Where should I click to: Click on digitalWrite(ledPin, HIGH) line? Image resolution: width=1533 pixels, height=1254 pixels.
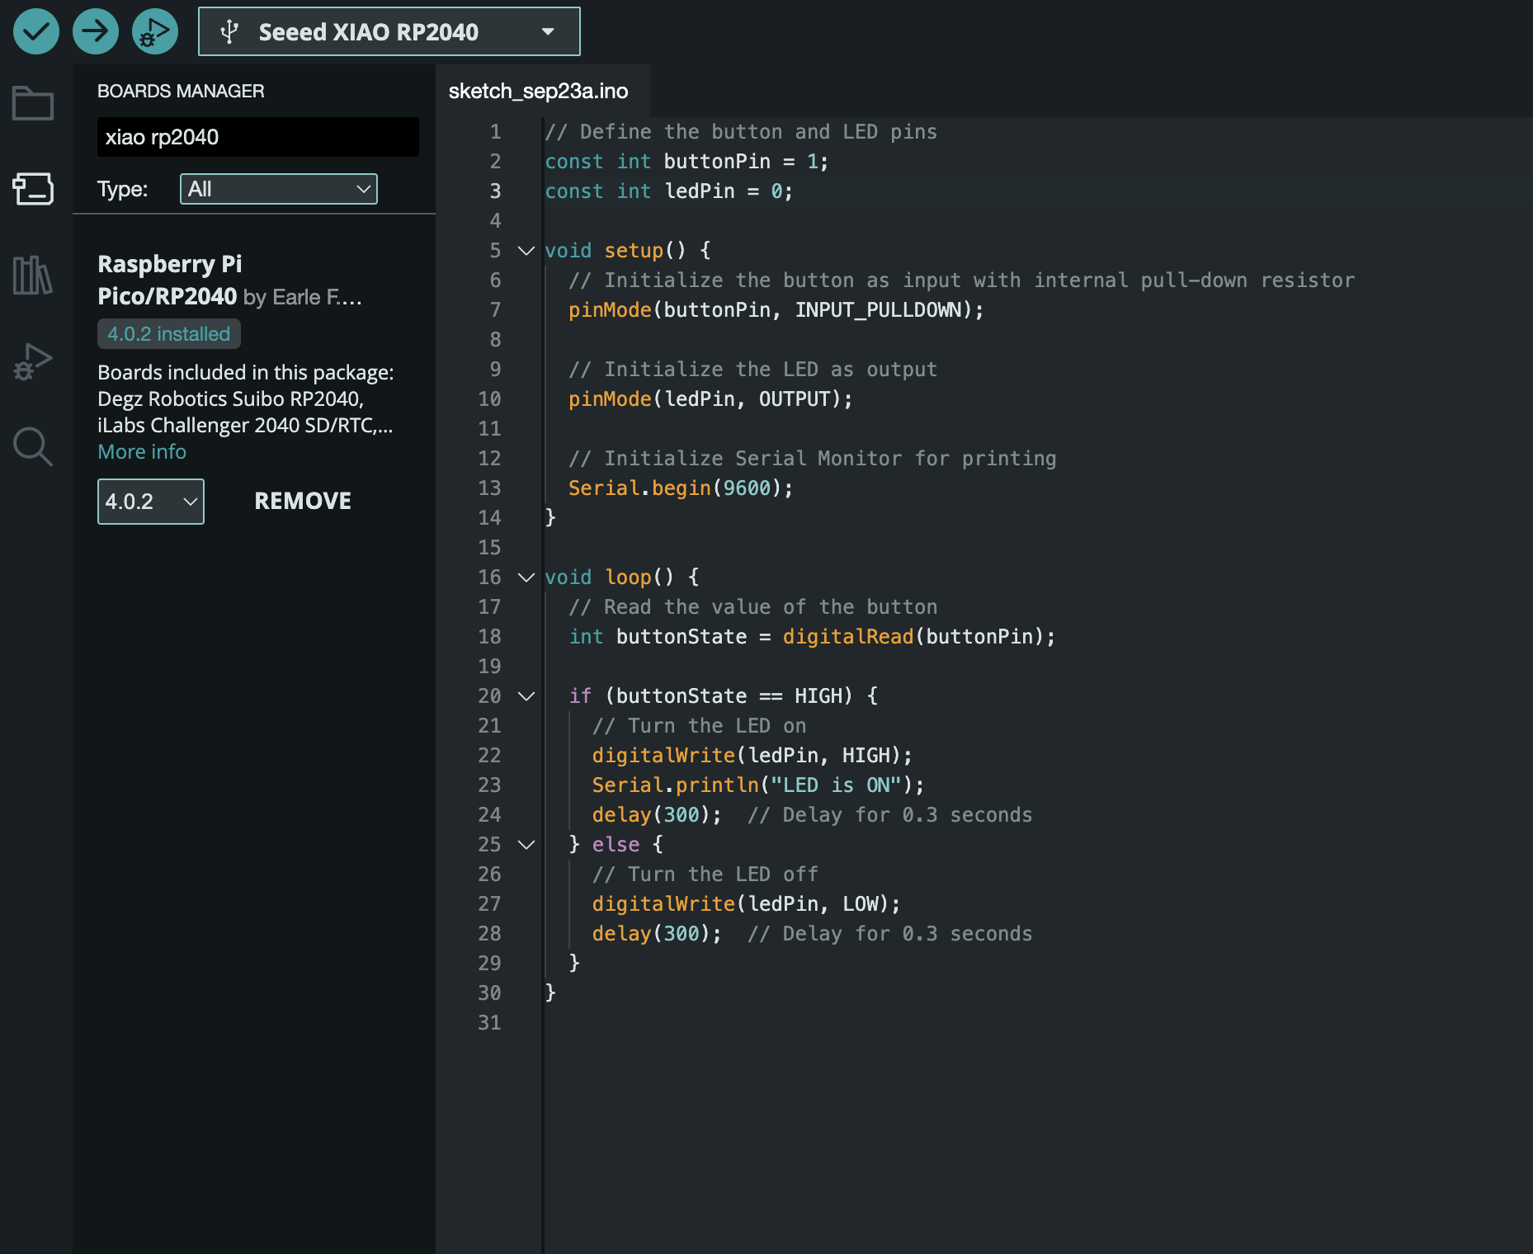752,756
